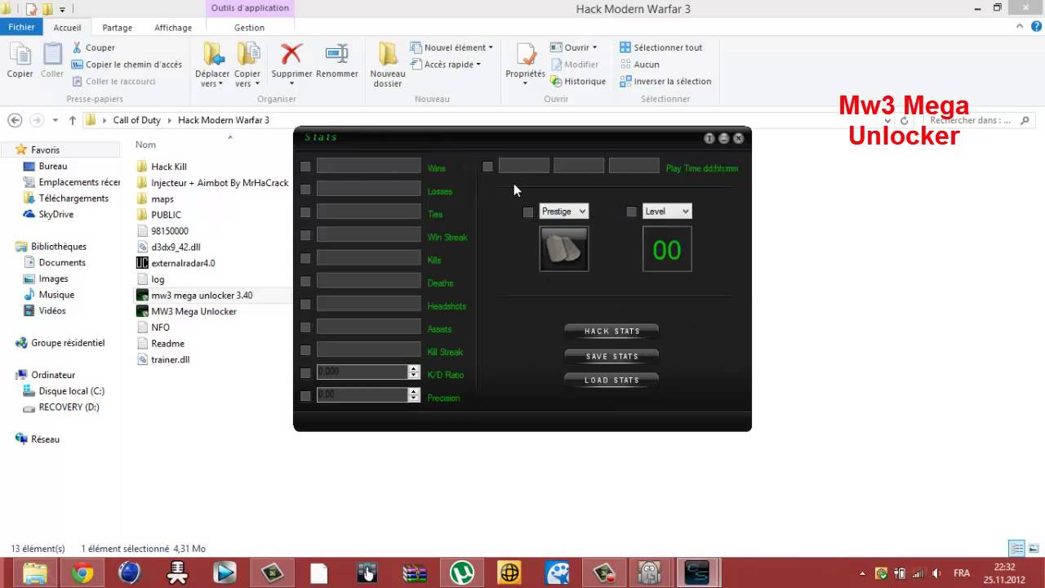Enable the Level checkbox
This screenshot has width=1045, height=588.
point(631,212)
